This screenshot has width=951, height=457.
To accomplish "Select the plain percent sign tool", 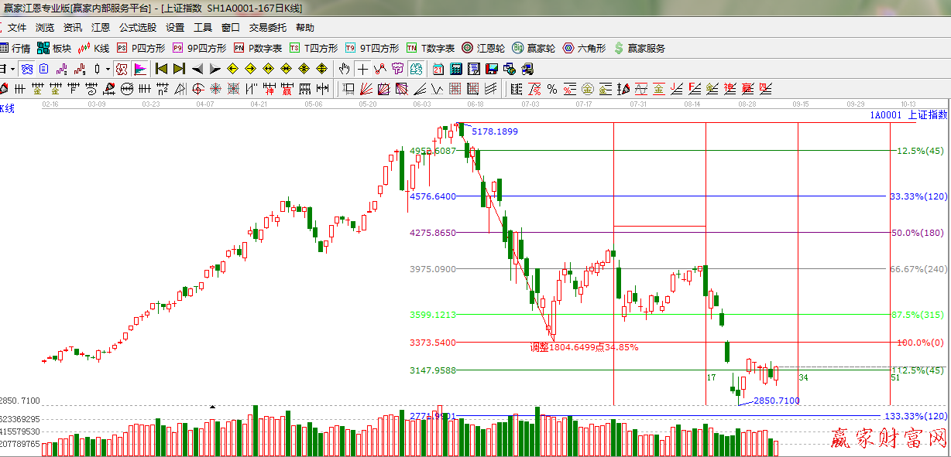I will [552, 88].
